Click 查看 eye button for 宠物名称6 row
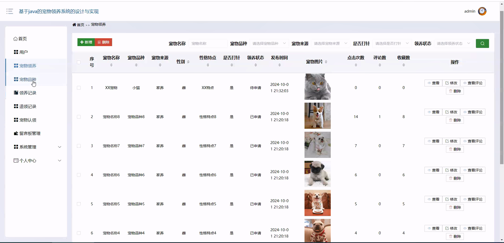Viewport: 504px width, 243px height. point(433,170)
